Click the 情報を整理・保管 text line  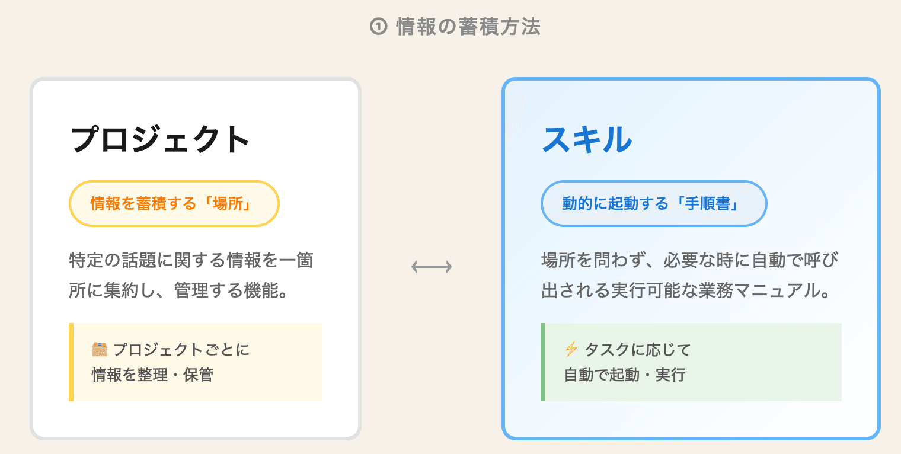152,375
